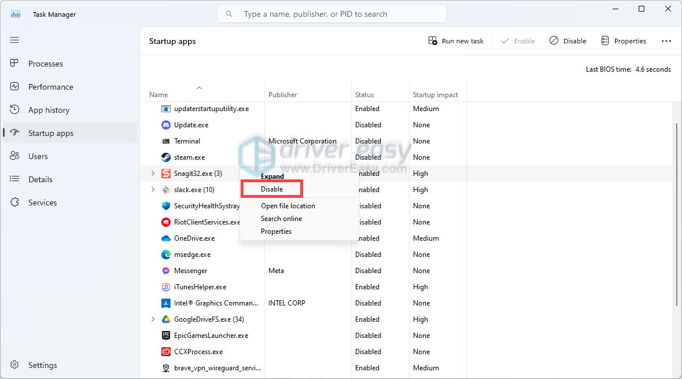Screen dimensions: 682x379
Task: Expand the Snagit32.exe group
Action: 153,174
